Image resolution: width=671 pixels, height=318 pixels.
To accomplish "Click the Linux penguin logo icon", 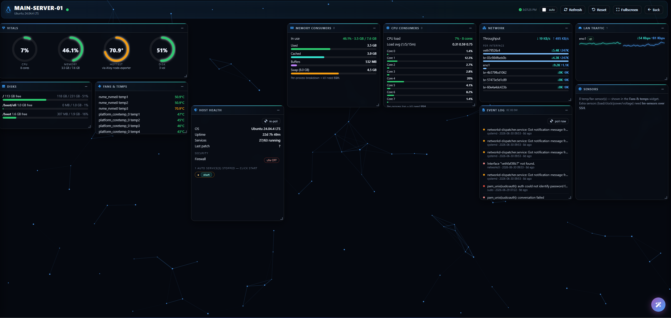I will (x=8, y=10).
